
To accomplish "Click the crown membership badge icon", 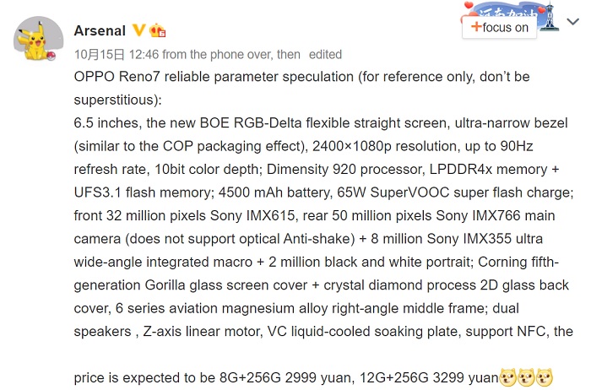I will (x=157, y=30).
